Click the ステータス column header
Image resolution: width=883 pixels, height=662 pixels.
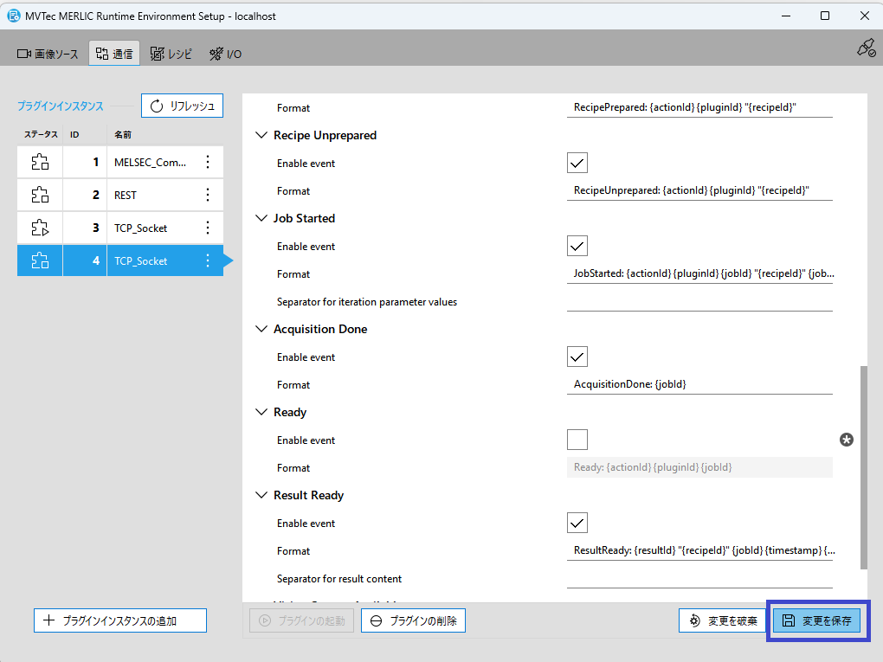click(41, 134)
